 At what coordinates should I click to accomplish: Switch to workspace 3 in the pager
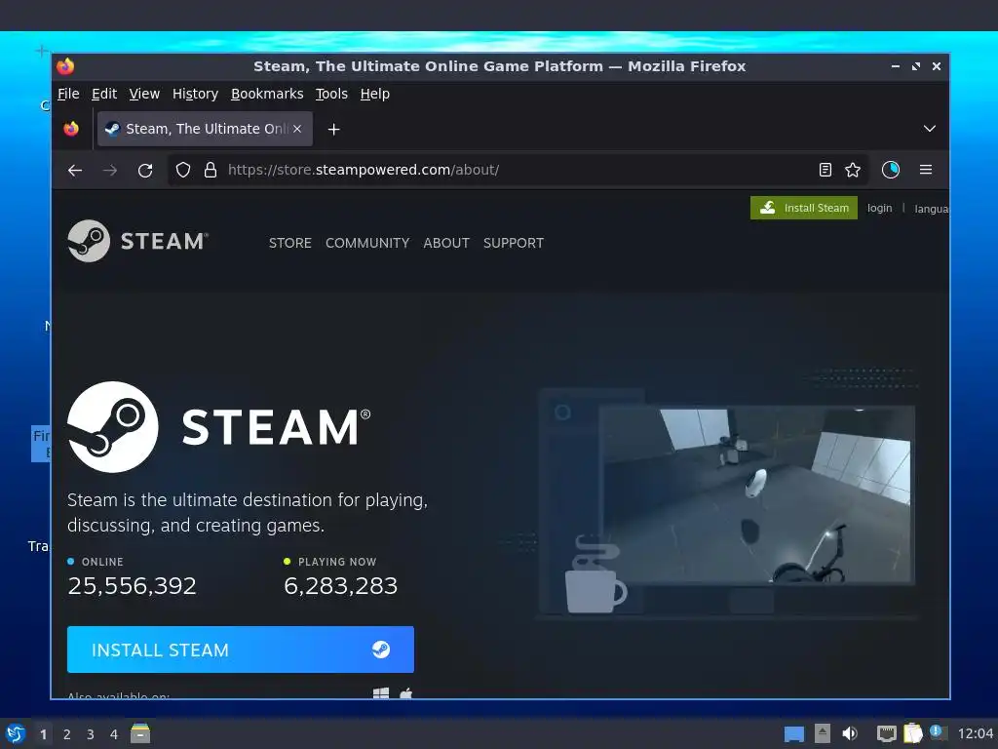coord(91,734)
